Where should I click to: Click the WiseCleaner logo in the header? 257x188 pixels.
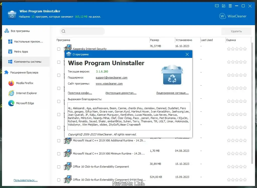233,16
